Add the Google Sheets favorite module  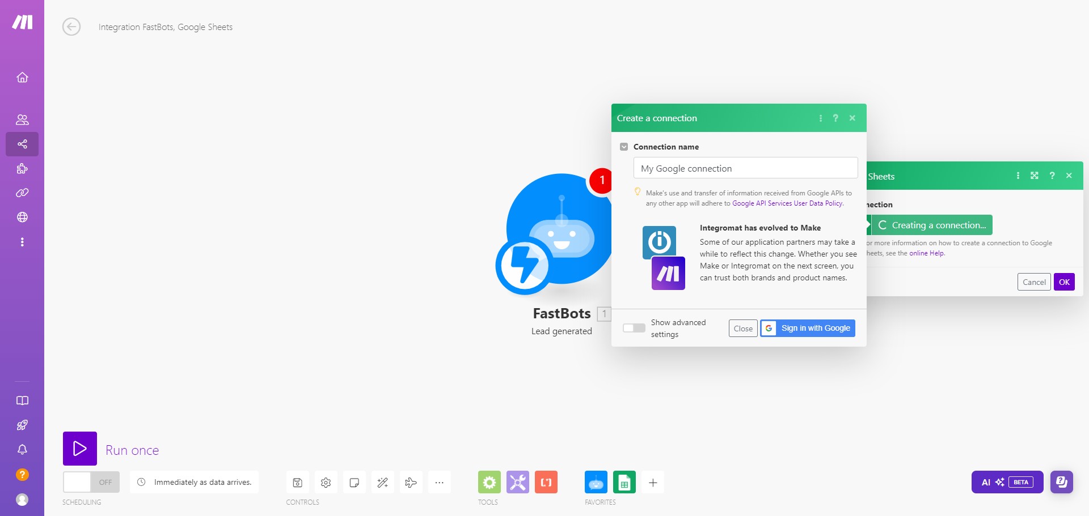click(x=624, y=482)
